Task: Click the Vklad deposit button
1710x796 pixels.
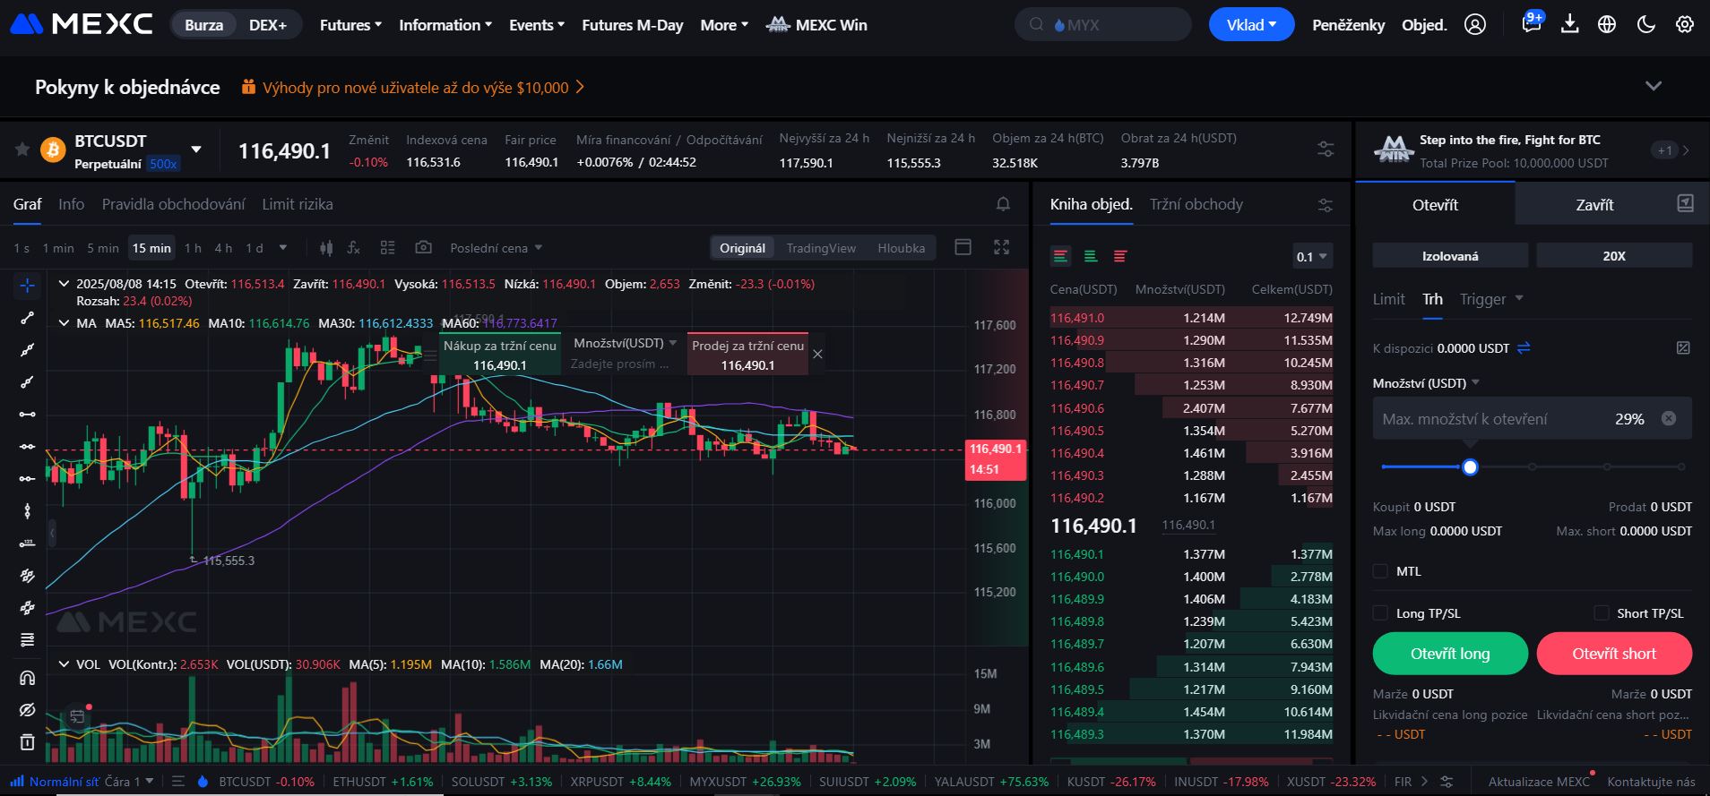Action: 1251,25
